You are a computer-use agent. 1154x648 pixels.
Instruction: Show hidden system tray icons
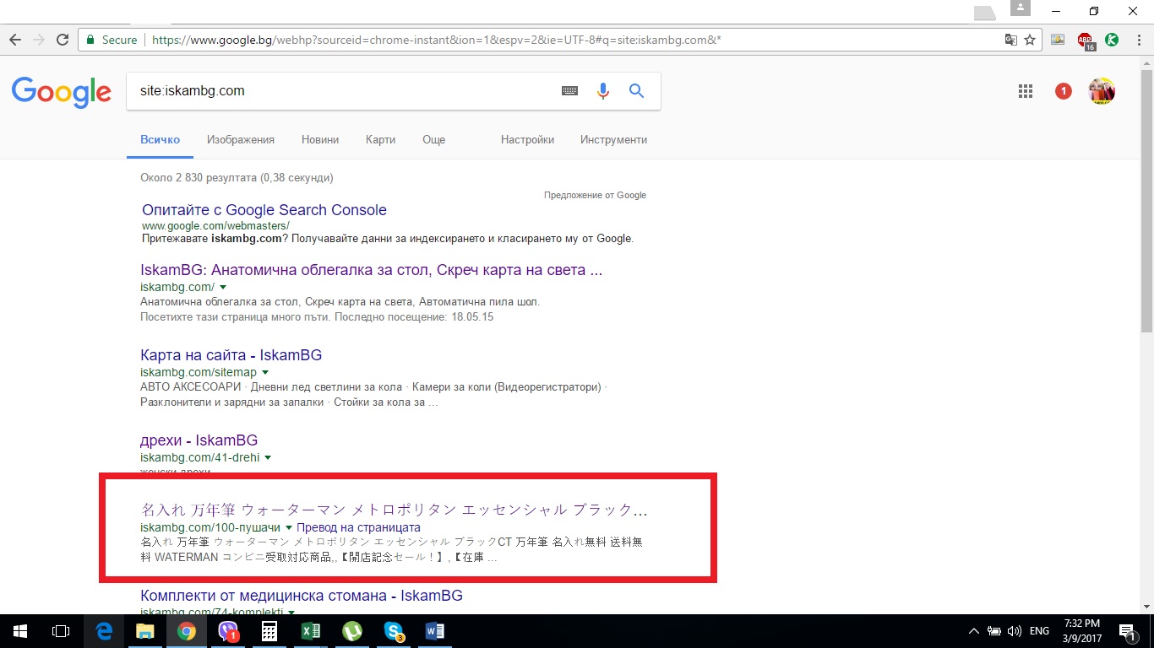click(x=974, y=631)
